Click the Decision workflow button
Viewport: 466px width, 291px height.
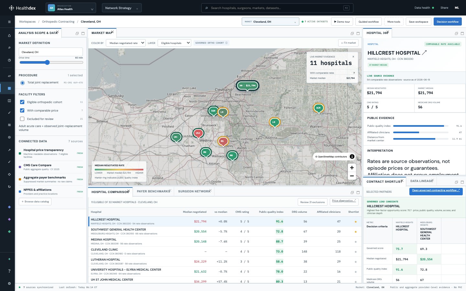point(448,22)
